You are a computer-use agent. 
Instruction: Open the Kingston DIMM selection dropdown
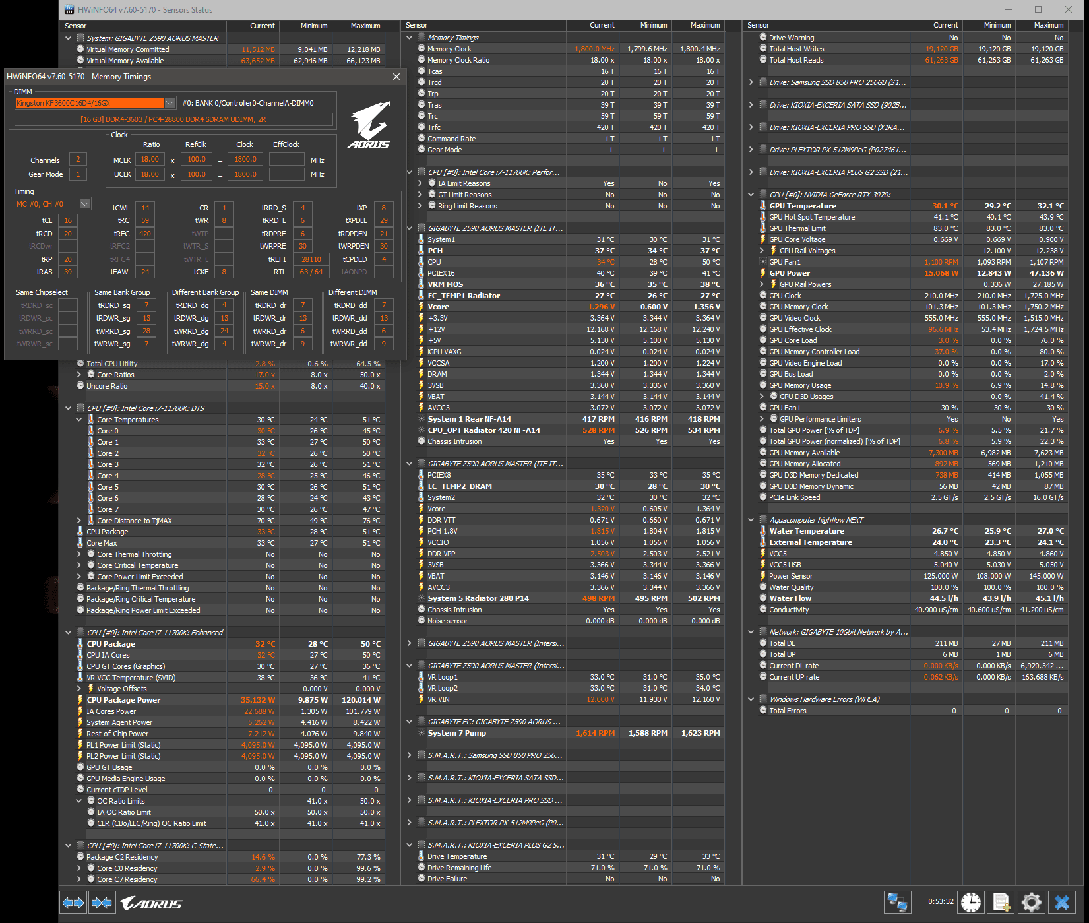170,103
